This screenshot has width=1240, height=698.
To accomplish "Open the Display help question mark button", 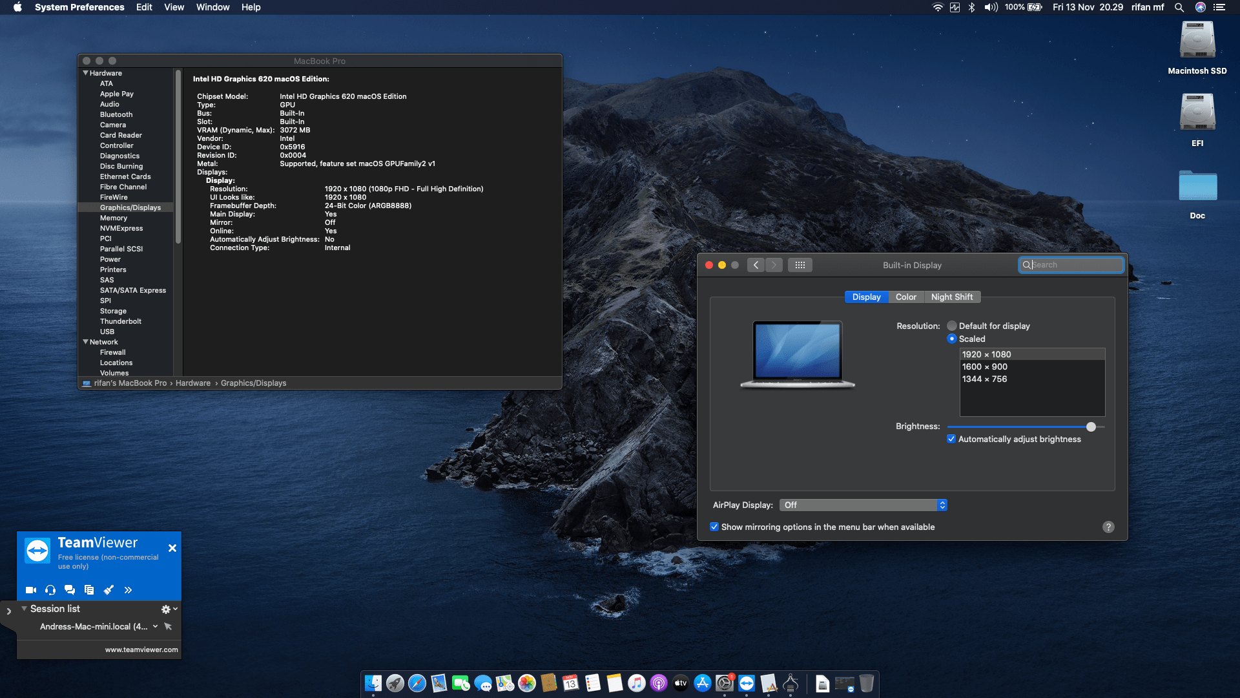I will pos(1108,527).
